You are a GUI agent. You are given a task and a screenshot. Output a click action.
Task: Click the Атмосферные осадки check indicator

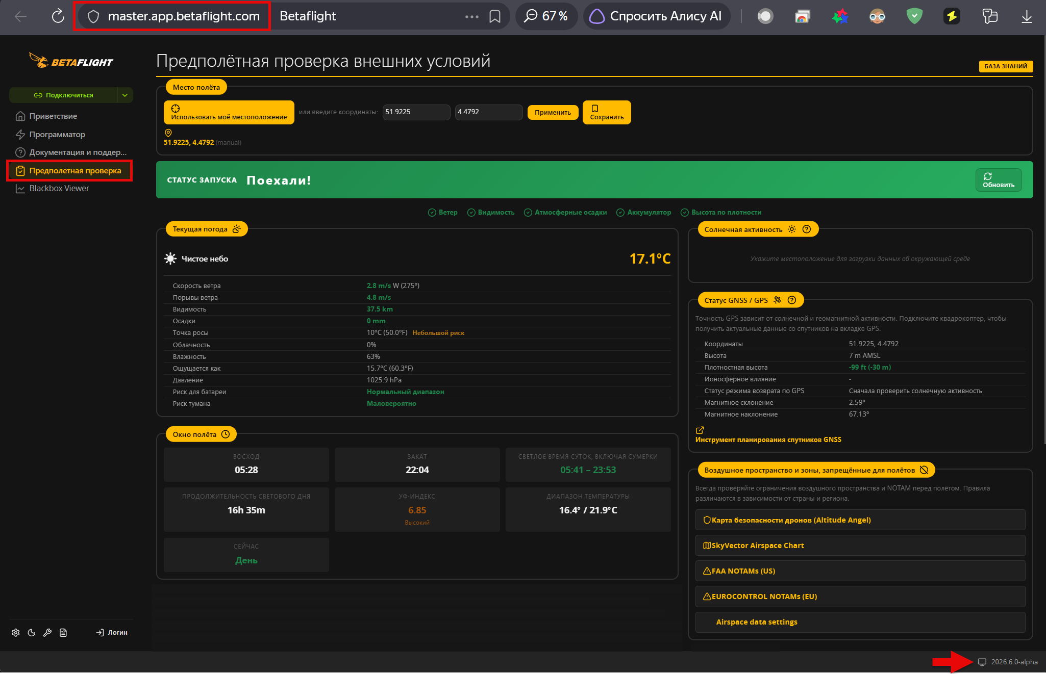(565, 213)
